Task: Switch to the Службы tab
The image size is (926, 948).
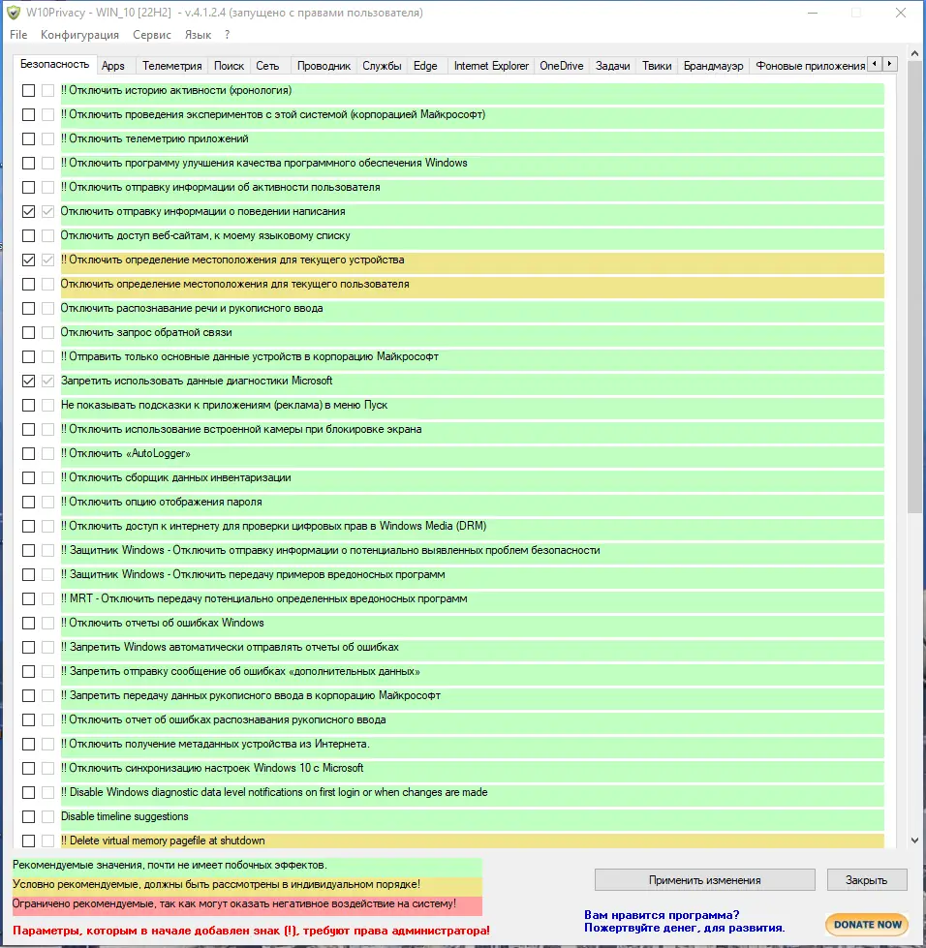Action: coord(382,66)
